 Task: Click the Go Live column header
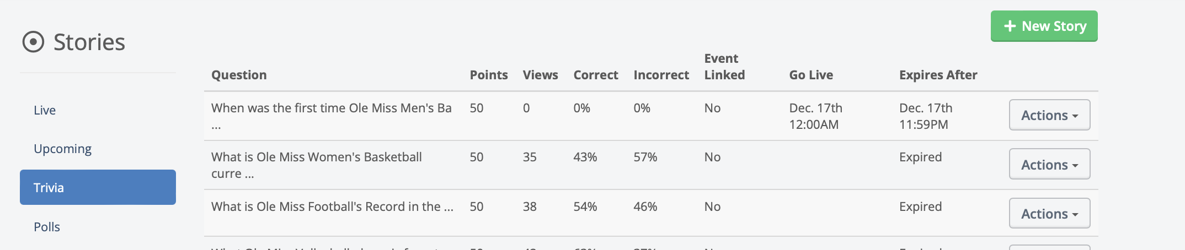(810, 75)
